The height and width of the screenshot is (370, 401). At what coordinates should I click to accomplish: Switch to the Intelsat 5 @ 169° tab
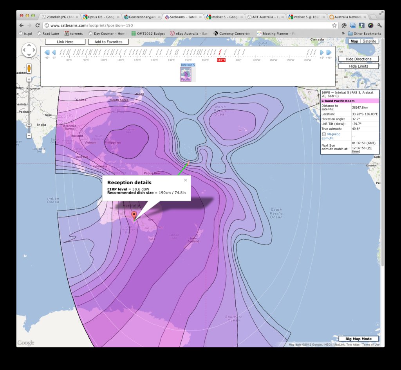tap(306, 17)
